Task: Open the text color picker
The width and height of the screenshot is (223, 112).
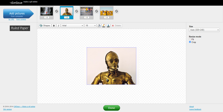Action: tap(108, 26)
